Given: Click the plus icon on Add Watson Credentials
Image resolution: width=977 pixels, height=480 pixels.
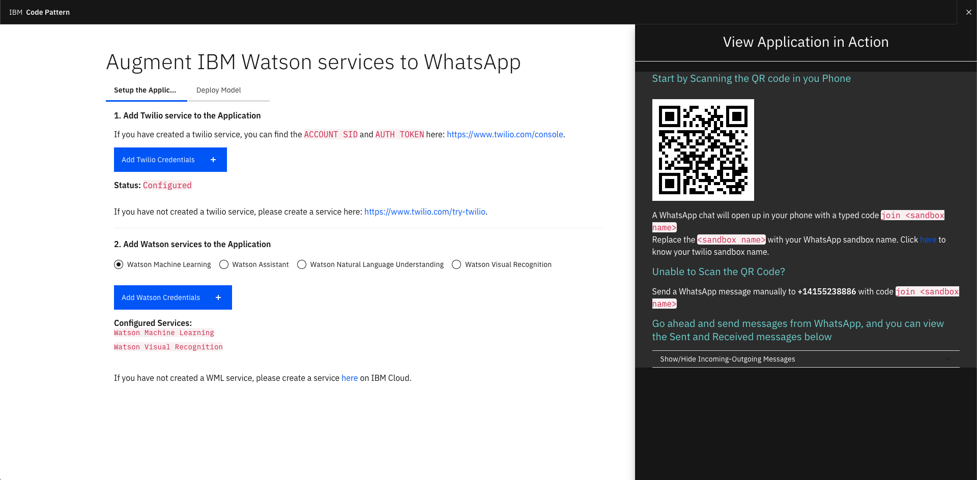Looking at the screenshot, I should pos(218,297).
